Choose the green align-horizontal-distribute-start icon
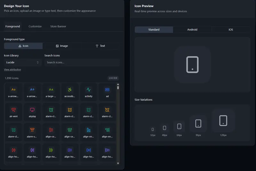 (51, 152)
